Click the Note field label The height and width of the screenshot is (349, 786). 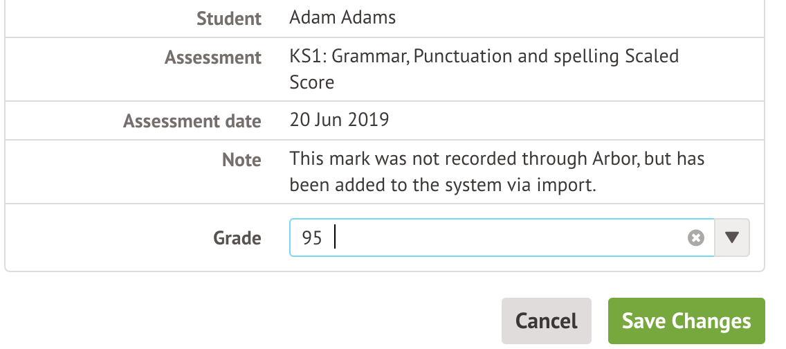[241, 160]
